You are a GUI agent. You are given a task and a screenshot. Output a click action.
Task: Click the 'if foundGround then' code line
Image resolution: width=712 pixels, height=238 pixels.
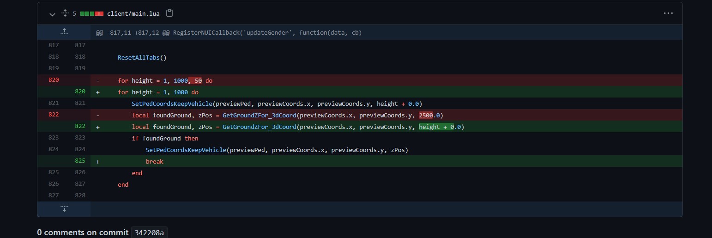pos(165,138)
